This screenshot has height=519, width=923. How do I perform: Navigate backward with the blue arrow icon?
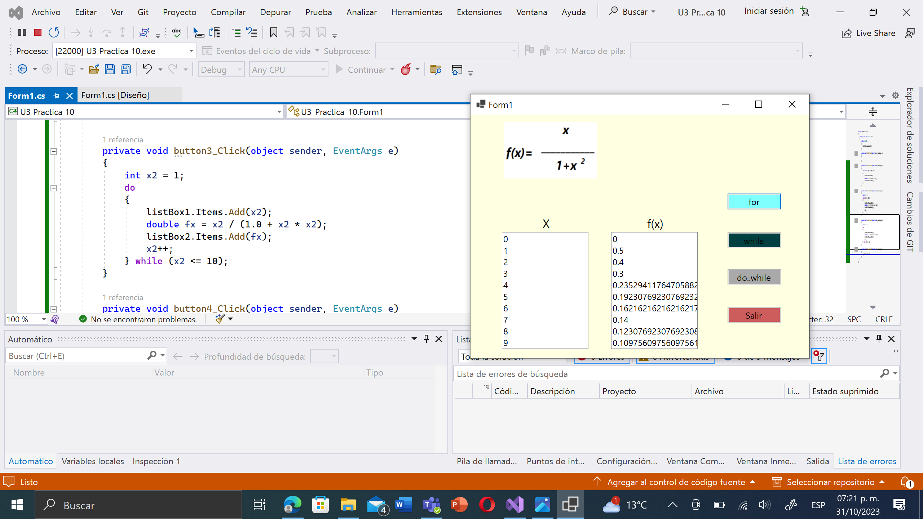[22, 69]
